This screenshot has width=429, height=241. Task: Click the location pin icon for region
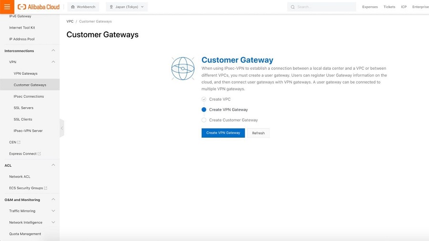click(111, 7)
